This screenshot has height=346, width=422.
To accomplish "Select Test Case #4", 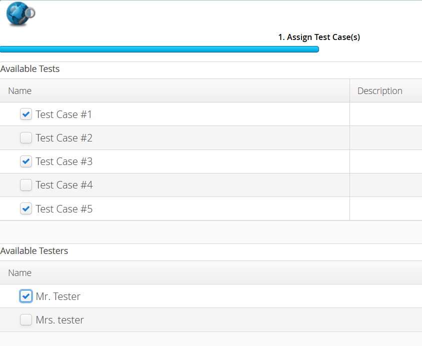I will (25, 184).
